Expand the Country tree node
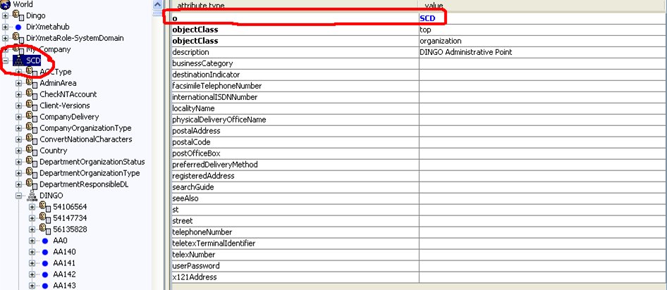 (18, 151)
